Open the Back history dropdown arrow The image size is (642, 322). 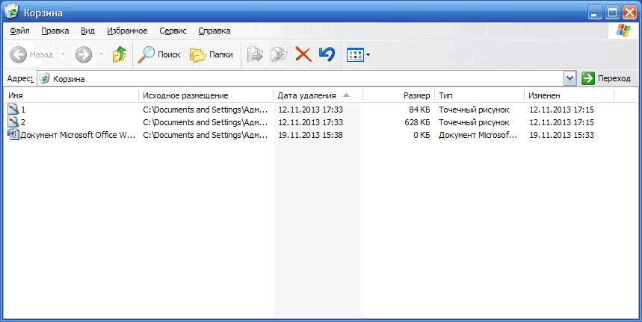tap(63, 54)
